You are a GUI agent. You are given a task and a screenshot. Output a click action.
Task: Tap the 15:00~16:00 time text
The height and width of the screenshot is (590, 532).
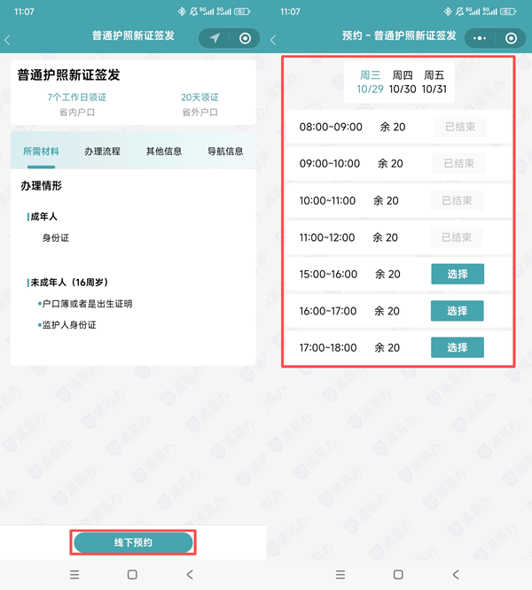[x=328, y=274]
